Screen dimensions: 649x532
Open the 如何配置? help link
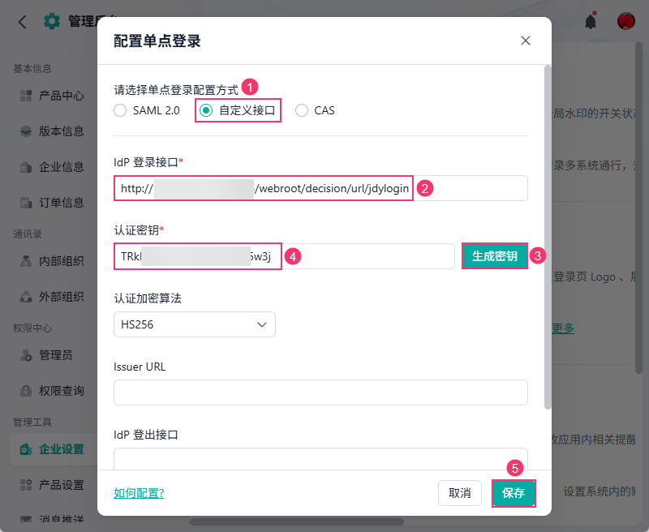pyautogui.click(x=139, y=493)
